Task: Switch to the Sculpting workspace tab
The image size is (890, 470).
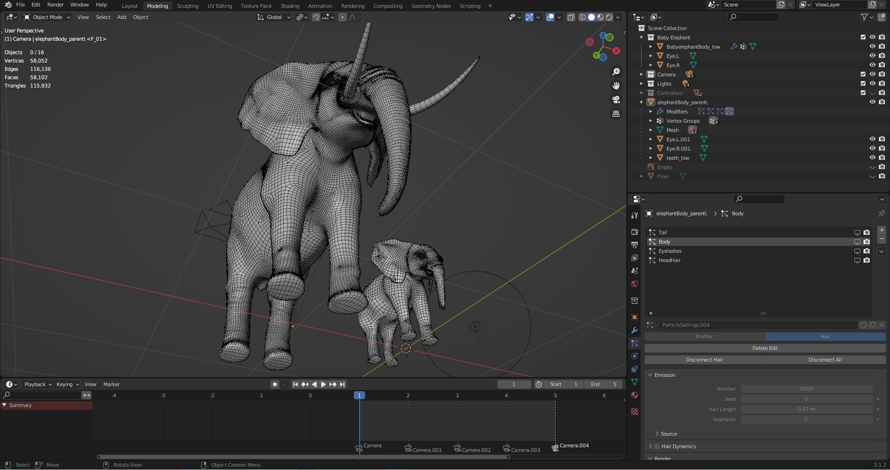Action: [188, 6]
